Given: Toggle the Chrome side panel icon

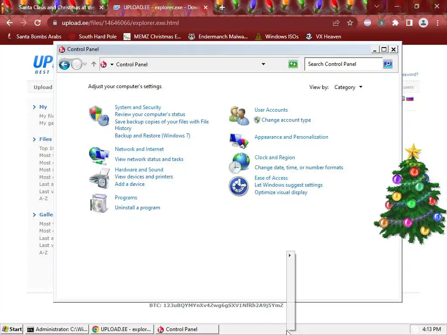Looking at the screenshot, I should (409, 23).
